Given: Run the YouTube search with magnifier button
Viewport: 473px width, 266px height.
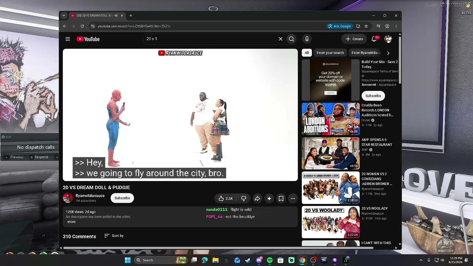Looking at the screenshot, I should [292, 39].
